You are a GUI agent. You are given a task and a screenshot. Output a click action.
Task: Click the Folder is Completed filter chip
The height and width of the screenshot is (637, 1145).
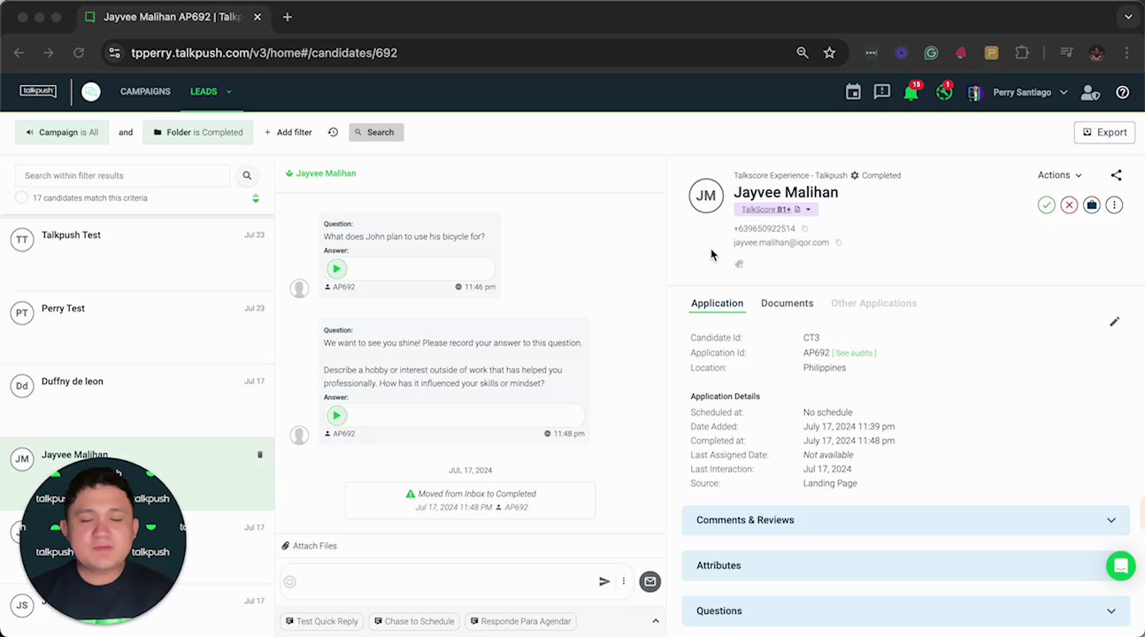pyautogui.click(x=198, y=133)
